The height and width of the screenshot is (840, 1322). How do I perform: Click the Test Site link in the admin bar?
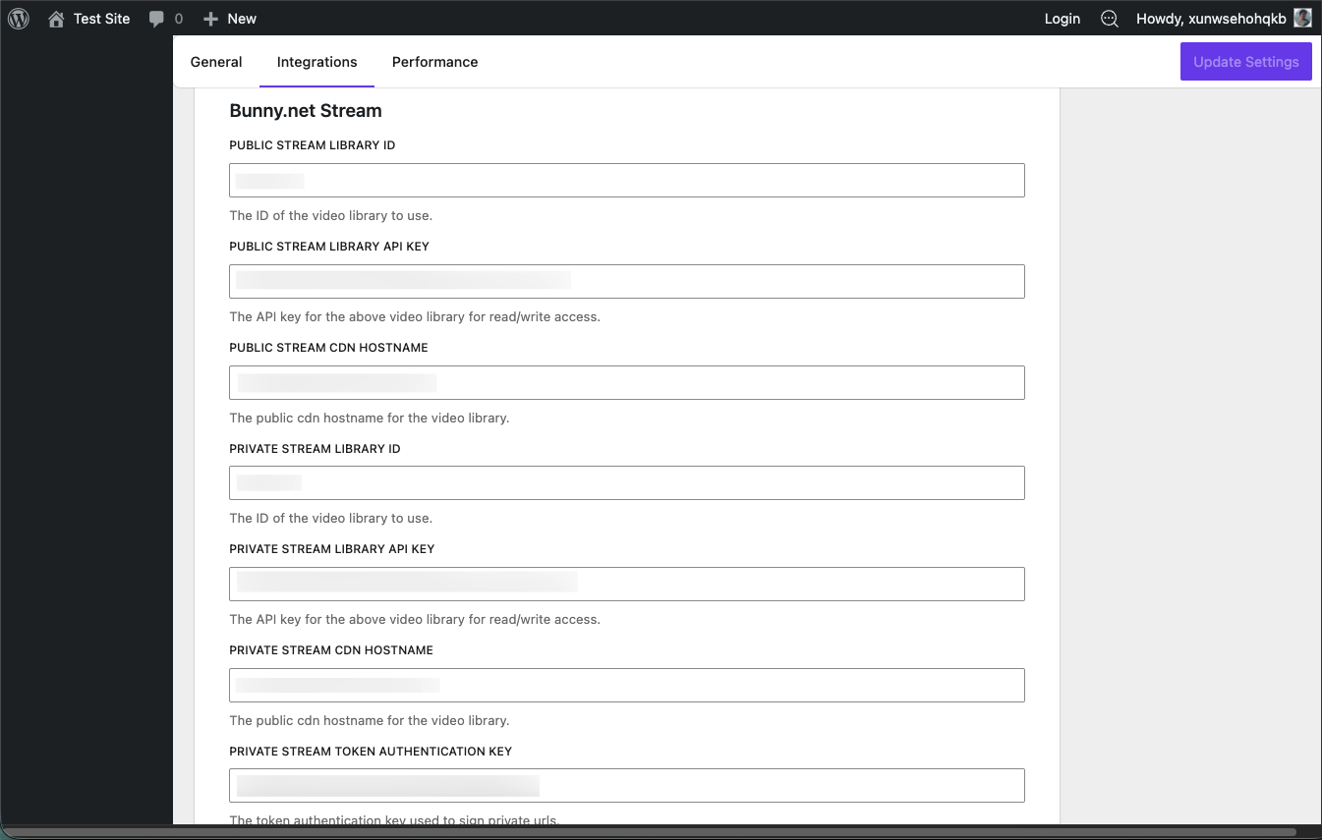99,18
